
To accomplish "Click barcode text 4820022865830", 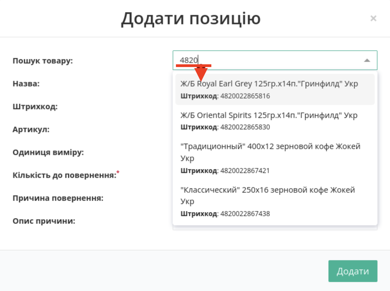I will pos(245,127).
